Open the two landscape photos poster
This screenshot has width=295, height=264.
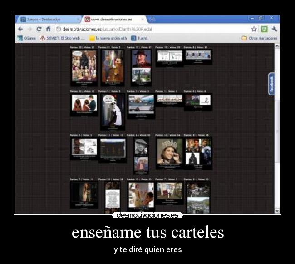click(198, 197)
